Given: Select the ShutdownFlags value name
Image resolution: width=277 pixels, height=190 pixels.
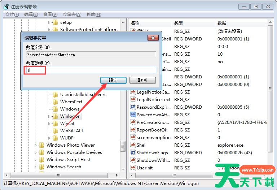Looking at the screenshot, I should pos(152,152).
